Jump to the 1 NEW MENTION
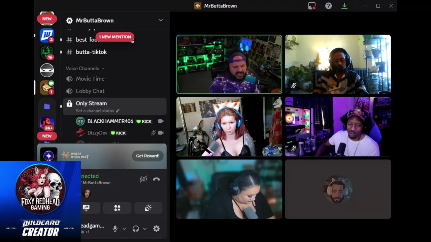This screenshot has height=242, width=431. point(115,37)
